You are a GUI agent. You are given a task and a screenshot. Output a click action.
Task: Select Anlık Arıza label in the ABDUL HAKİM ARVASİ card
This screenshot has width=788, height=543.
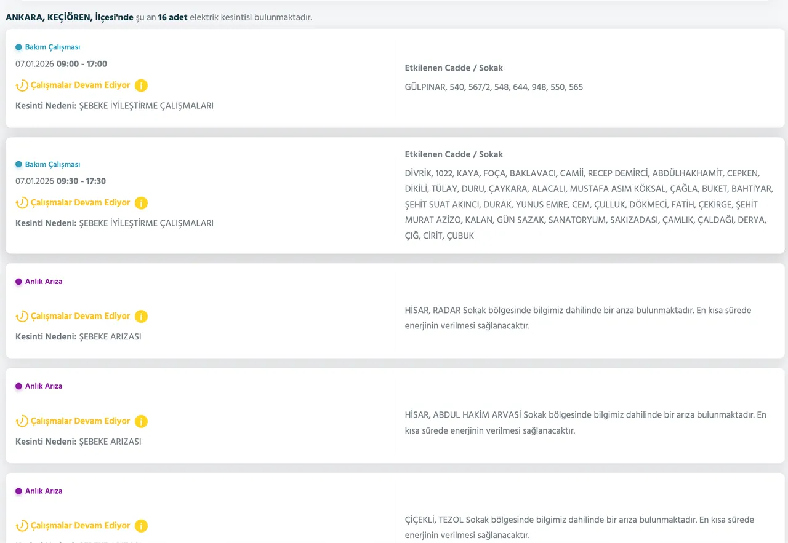point(44,386)
